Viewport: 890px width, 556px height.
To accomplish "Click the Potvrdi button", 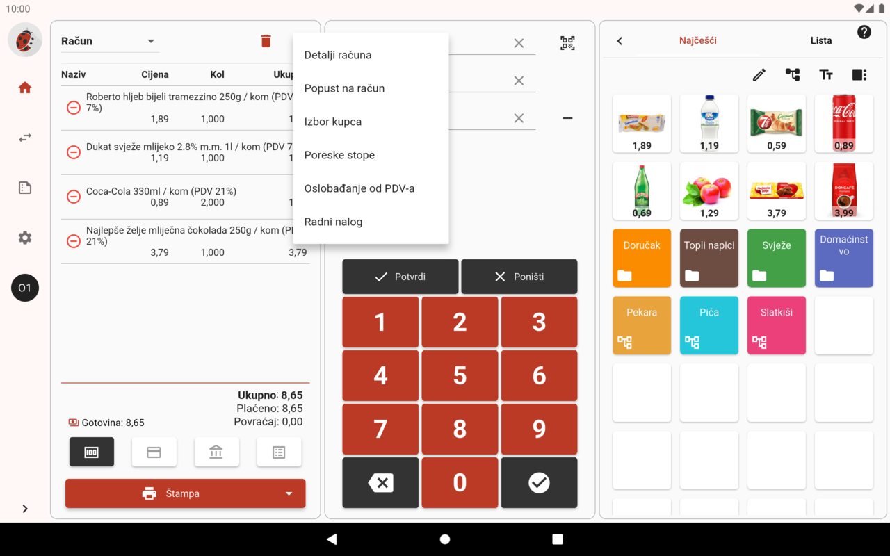I will (x=400, y=277).
